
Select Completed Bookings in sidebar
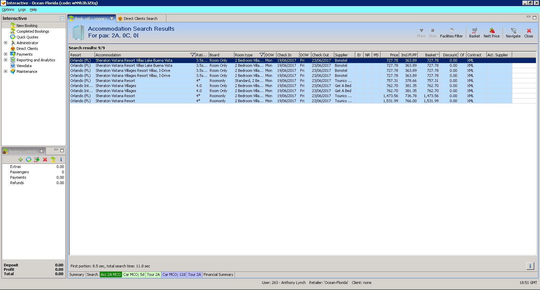pyautogui.click(x=33, y=31)
